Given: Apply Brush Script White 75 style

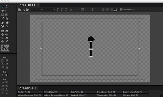Looking at the screenshot, I should 135,92.
